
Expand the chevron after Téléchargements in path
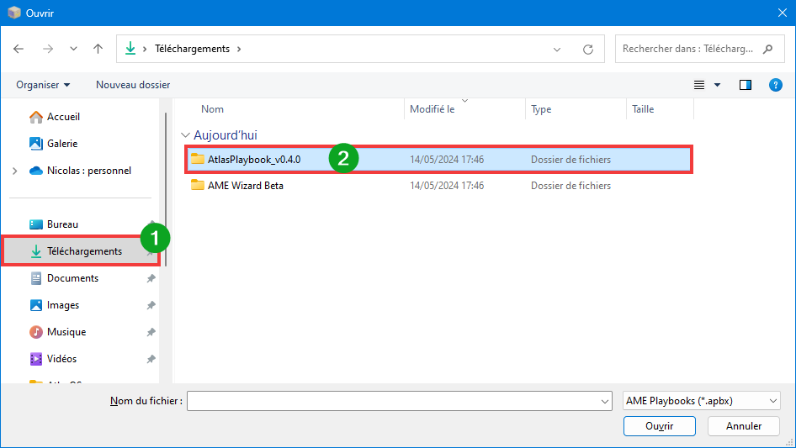pos(239,49)
